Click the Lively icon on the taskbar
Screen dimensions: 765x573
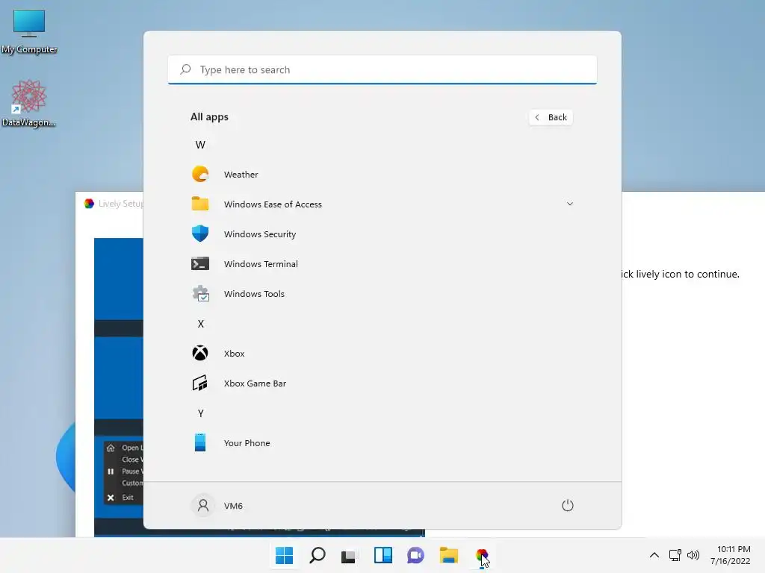coord(482,555)
